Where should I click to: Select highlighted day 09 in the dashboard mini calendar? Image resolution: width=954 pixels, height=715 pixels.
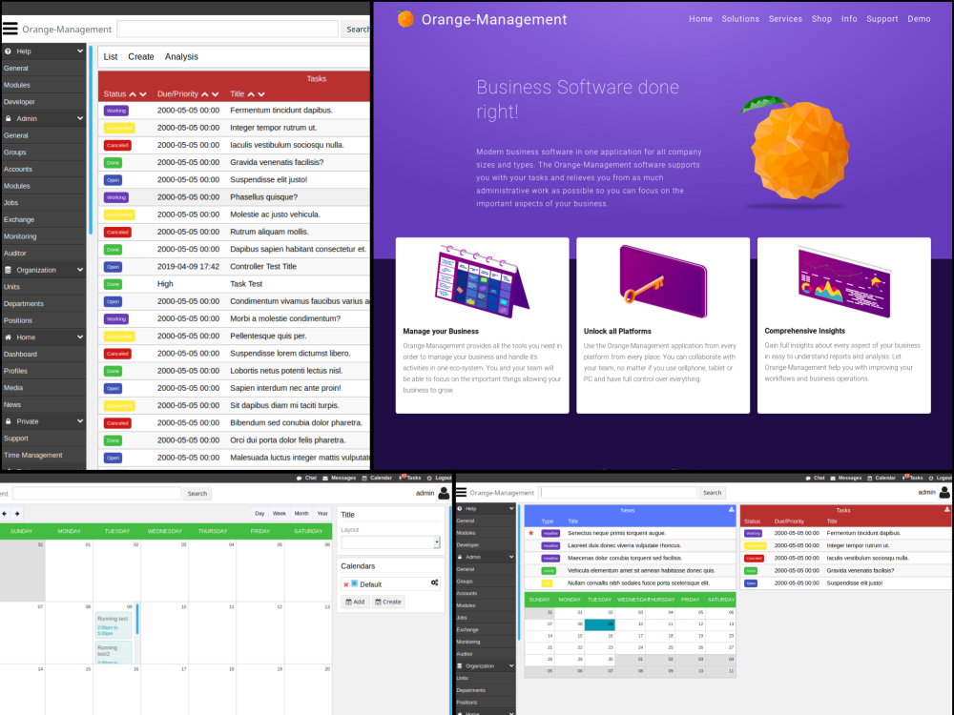tap(600, 624)
